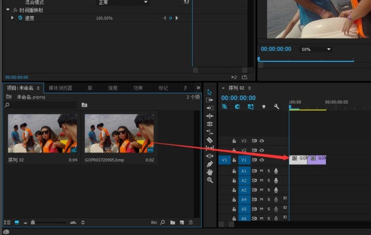The image size is (371, 235).
Task: Solo audio track A2
Action: click(x=268, y=181)
